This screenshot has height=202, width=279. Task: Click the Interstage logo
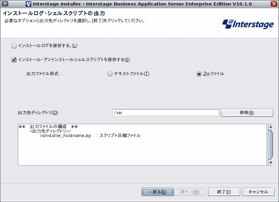(x=248, y=24)
